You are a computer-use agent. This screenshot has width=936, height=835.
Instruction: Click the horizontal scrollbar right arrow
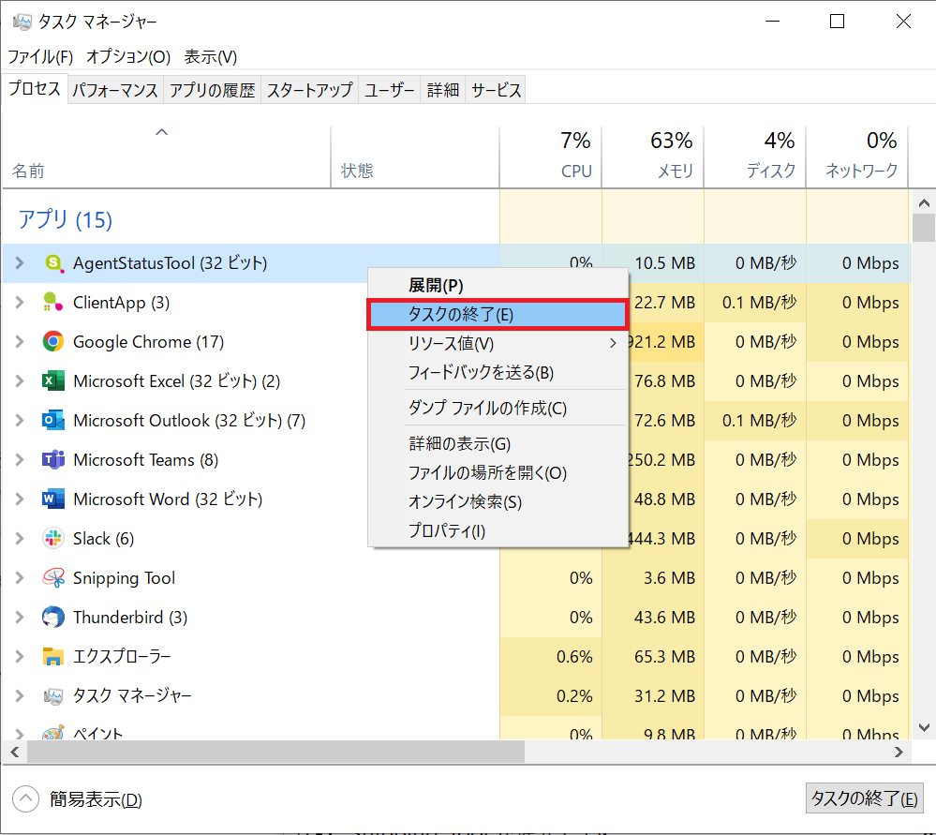tap(899, 752)
